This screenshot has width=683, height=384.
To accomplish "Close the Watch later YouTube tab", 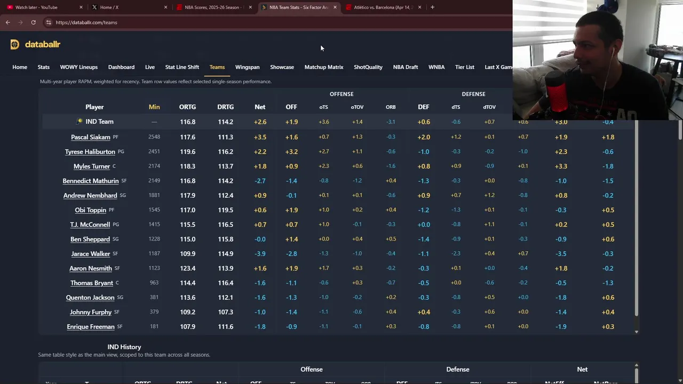I will [81, 7].
